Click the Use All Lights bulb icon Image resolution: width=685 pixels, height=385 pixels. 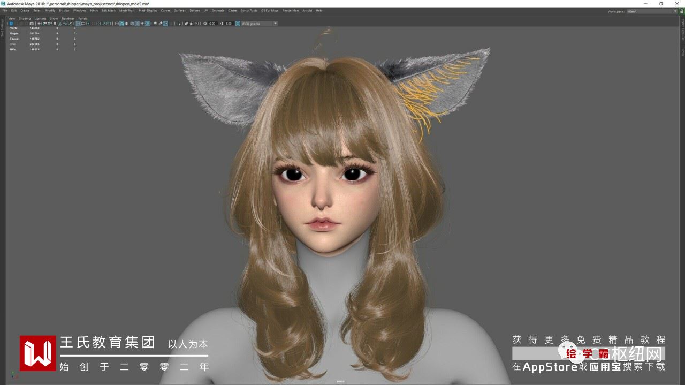pos(142,24)
